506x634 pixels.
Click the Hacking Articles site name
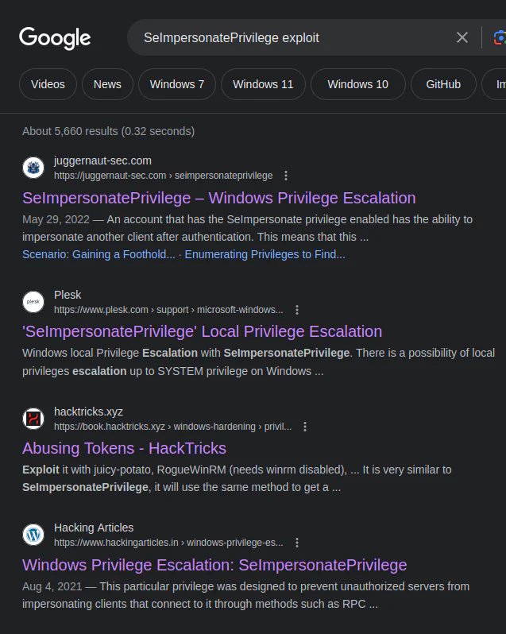coord(94,528)
